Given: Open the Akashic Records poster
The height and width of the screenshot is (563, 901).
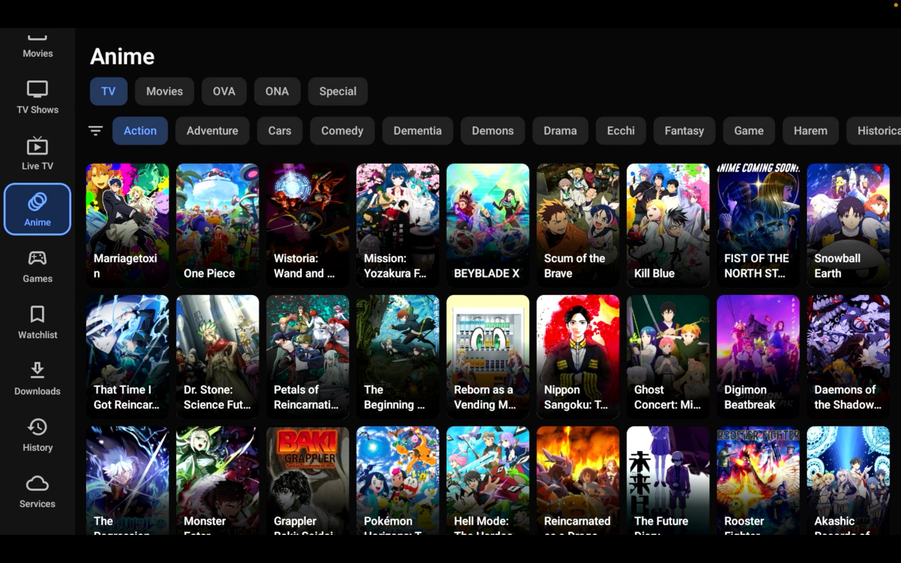Looking at the screenshot, I should click(849, 480).
